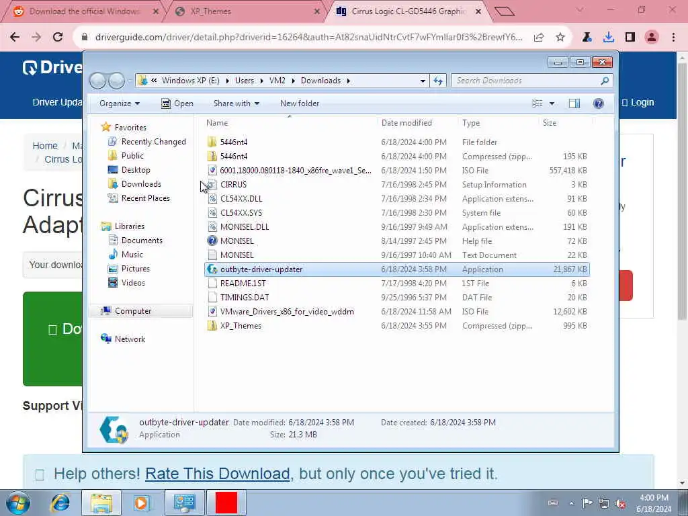Open the Share with dropdown

[x=236, y=103]
